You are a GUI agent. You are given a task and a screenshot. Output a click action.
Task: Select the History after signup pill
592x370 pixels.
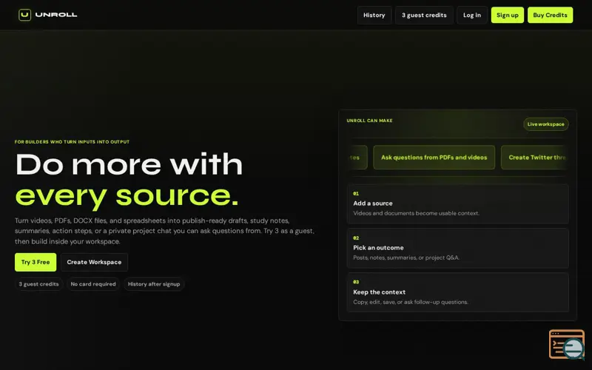[154, 284]
